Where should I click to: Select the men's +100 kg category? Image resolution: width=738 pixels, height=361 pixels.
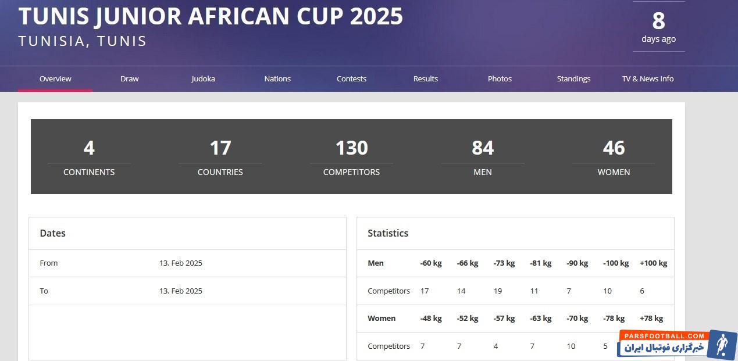click(x=653, y=263)
